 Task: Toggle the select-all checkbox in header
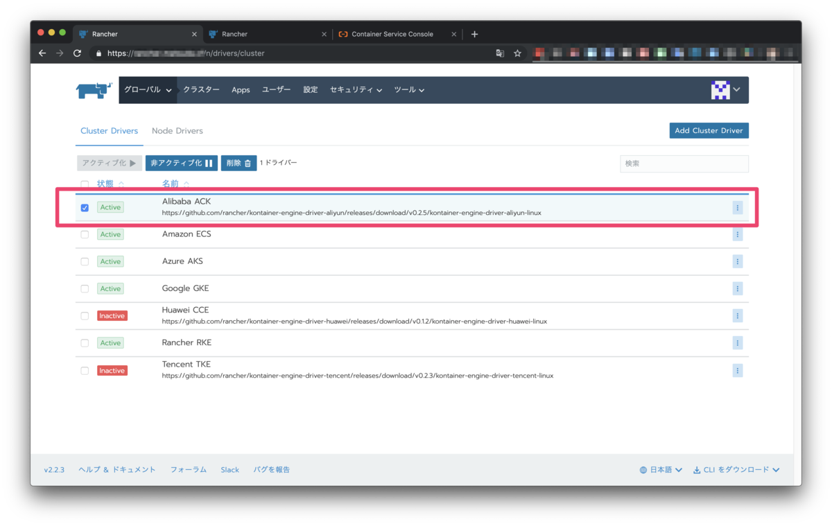[x=85, y=184]
